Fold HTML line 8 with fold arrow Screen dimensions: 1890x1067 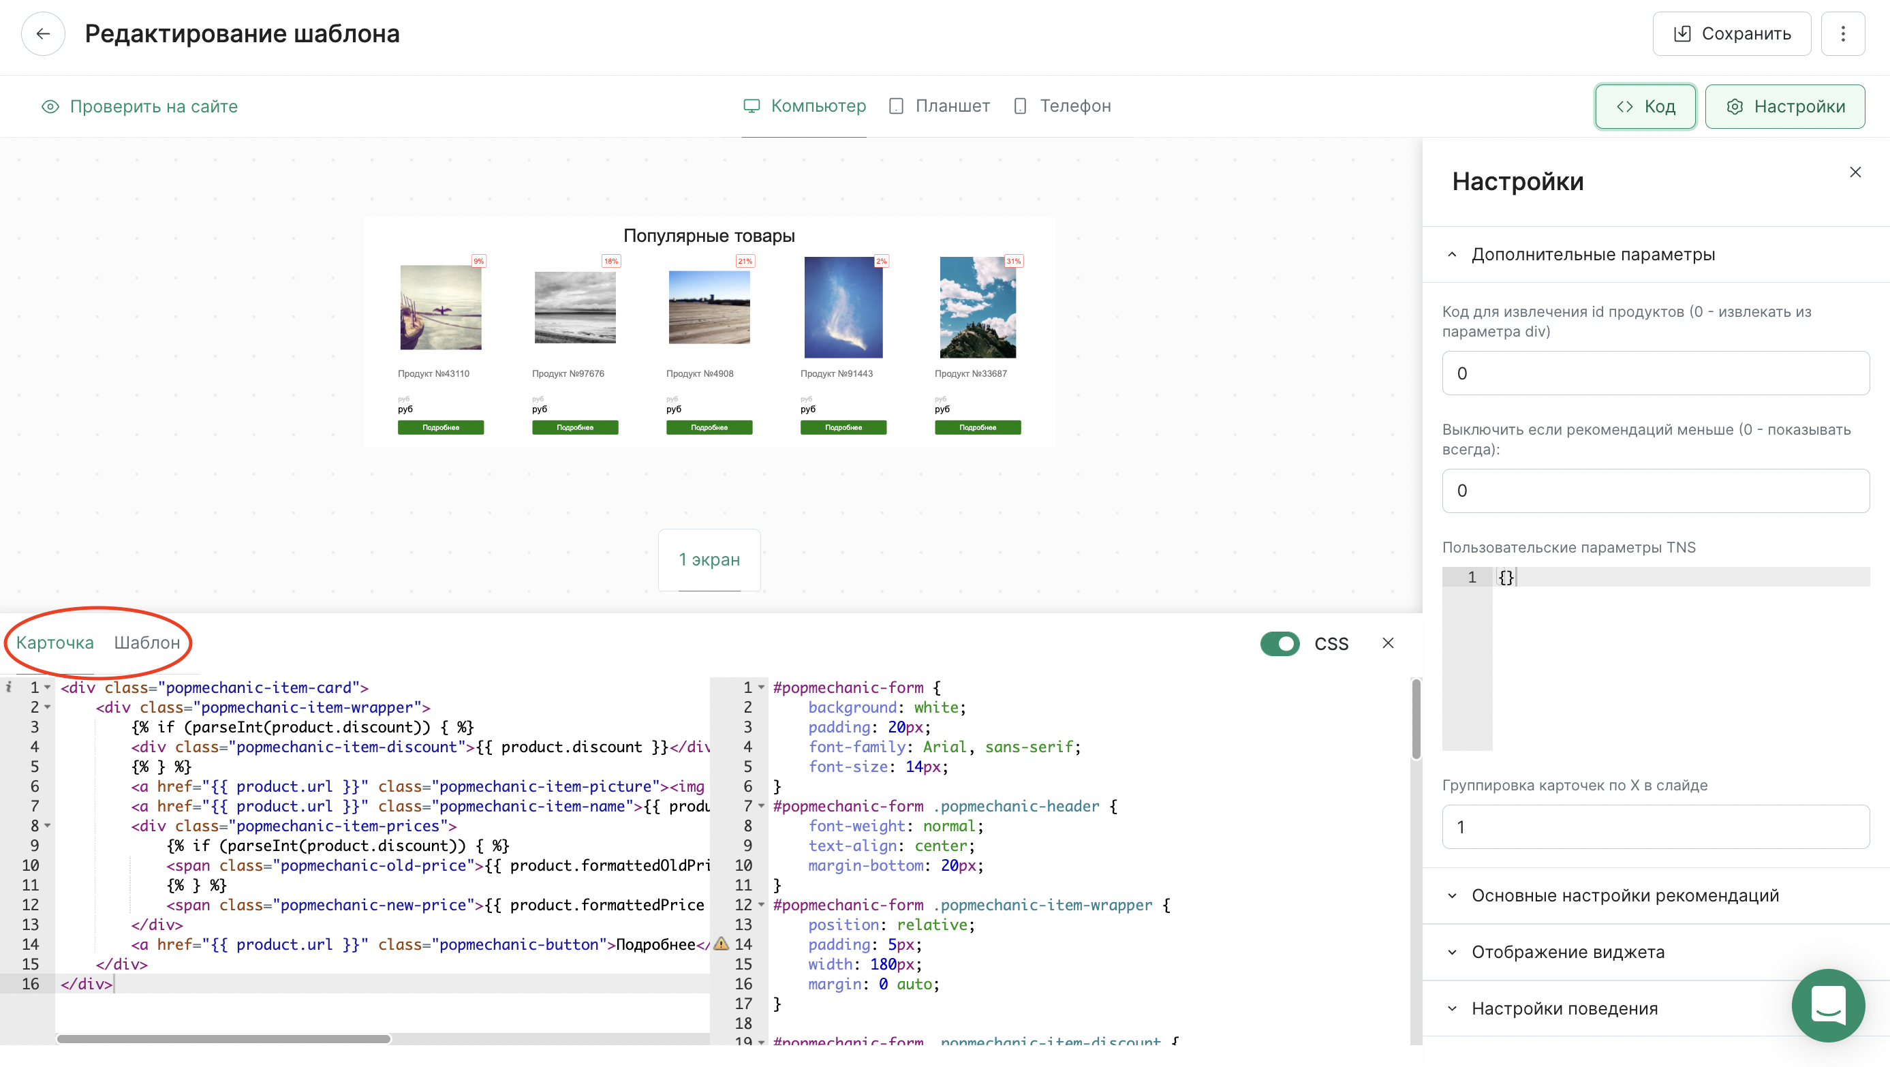click(x=48, y=826)
